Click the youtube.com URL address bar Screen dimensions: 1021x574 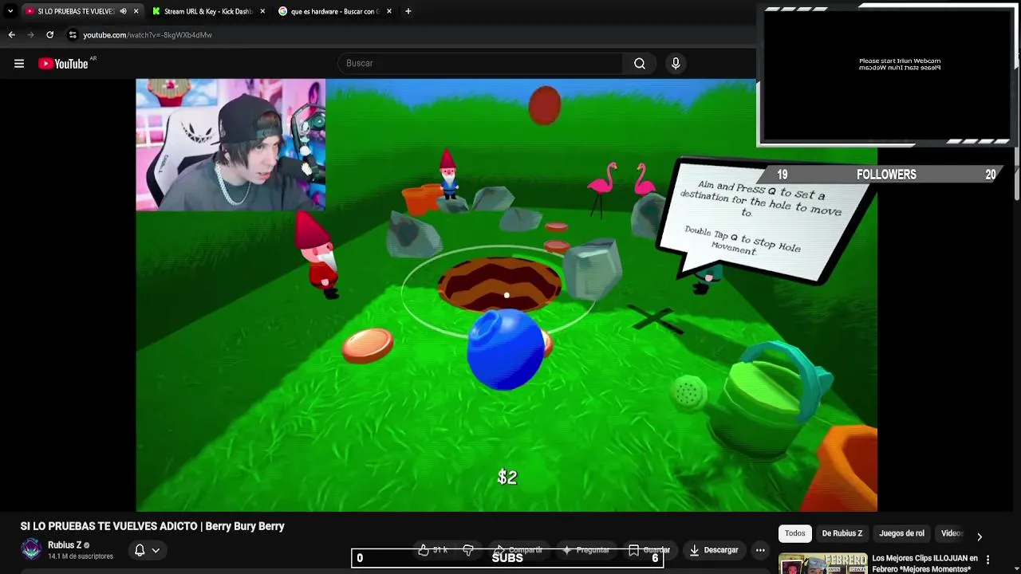point(148,35)
